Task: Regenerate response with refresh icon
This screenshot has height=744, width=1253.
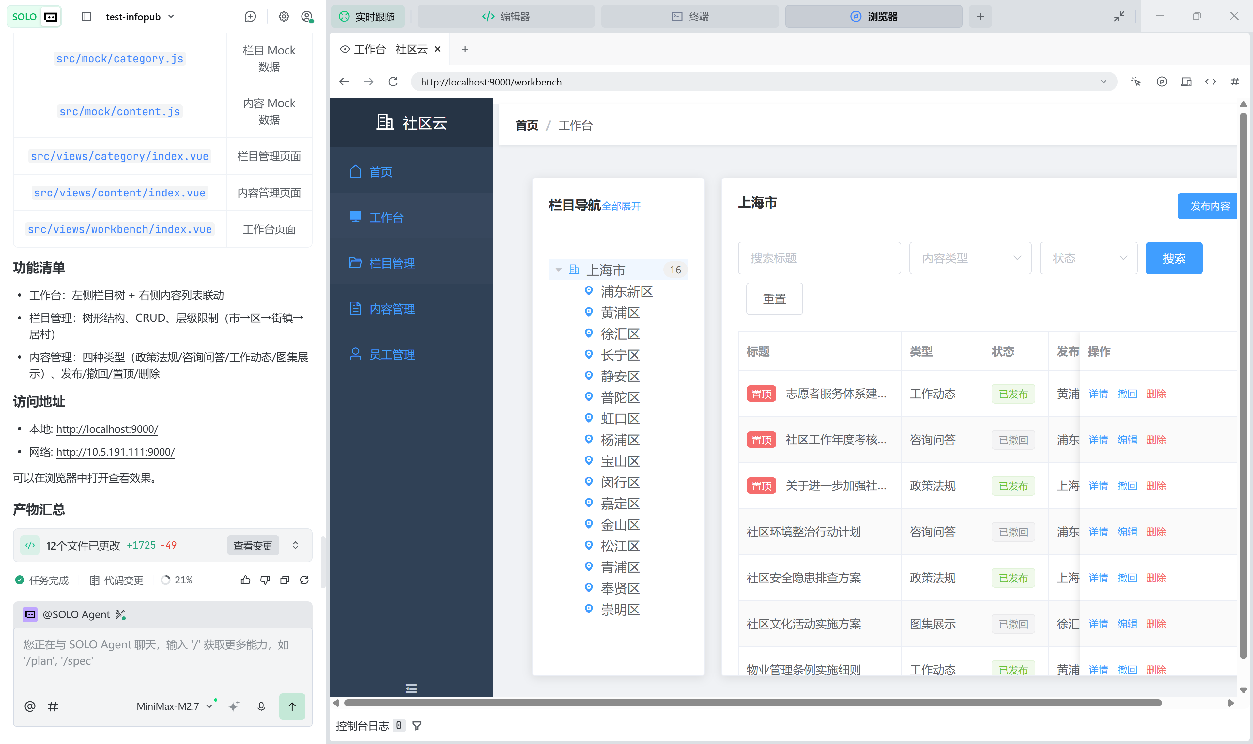Action: [304, 580]
